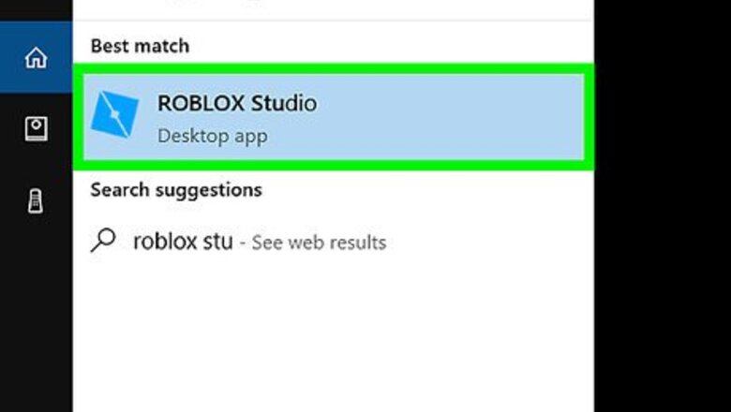The image size is (731, 412).
Task: Click the black area right of the search panel
Action: pos(661,206)
